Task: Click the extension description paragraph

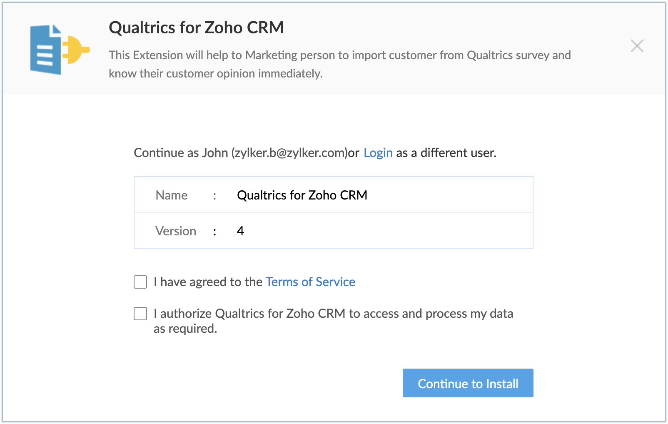Action: 339,64
